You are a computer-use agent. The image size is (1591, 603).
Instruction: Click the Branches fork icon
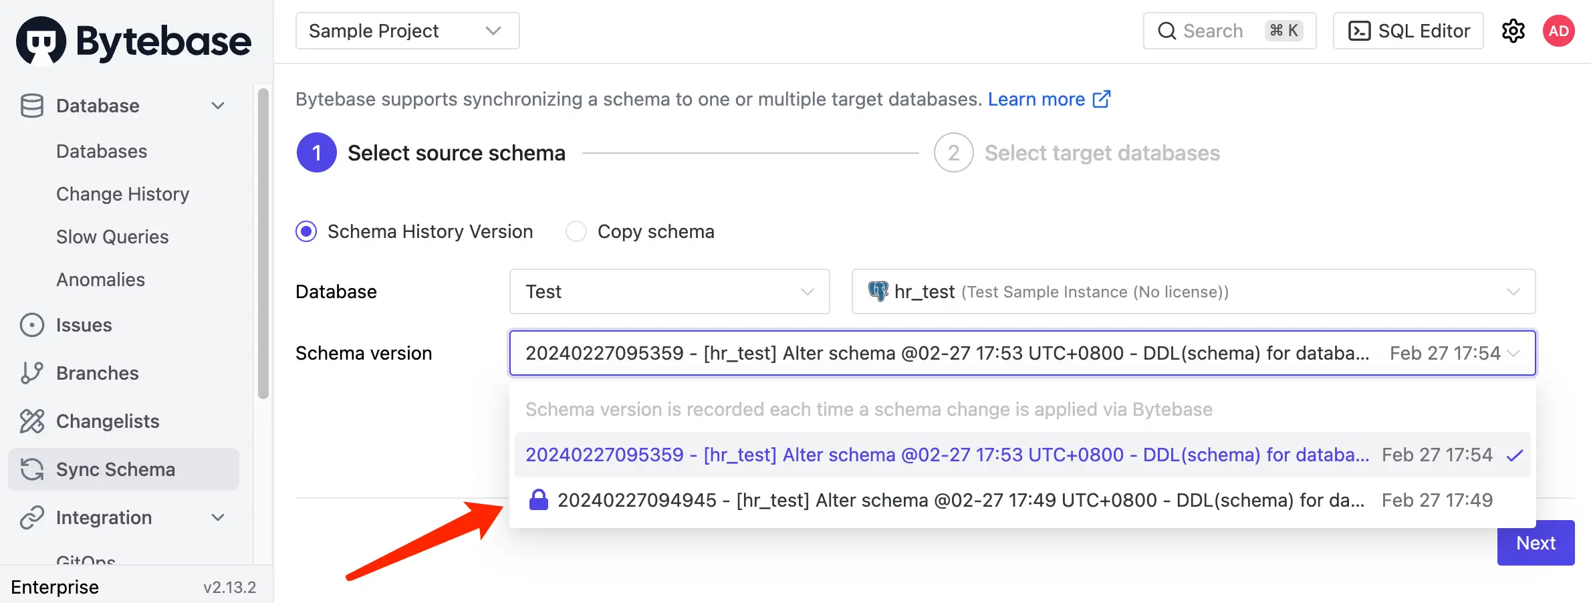click(31, 373)
